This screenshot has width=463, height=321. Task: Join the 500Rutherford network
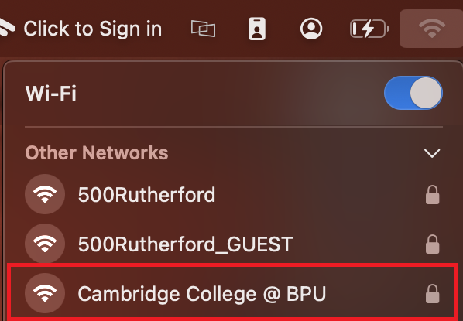[232, 194]
